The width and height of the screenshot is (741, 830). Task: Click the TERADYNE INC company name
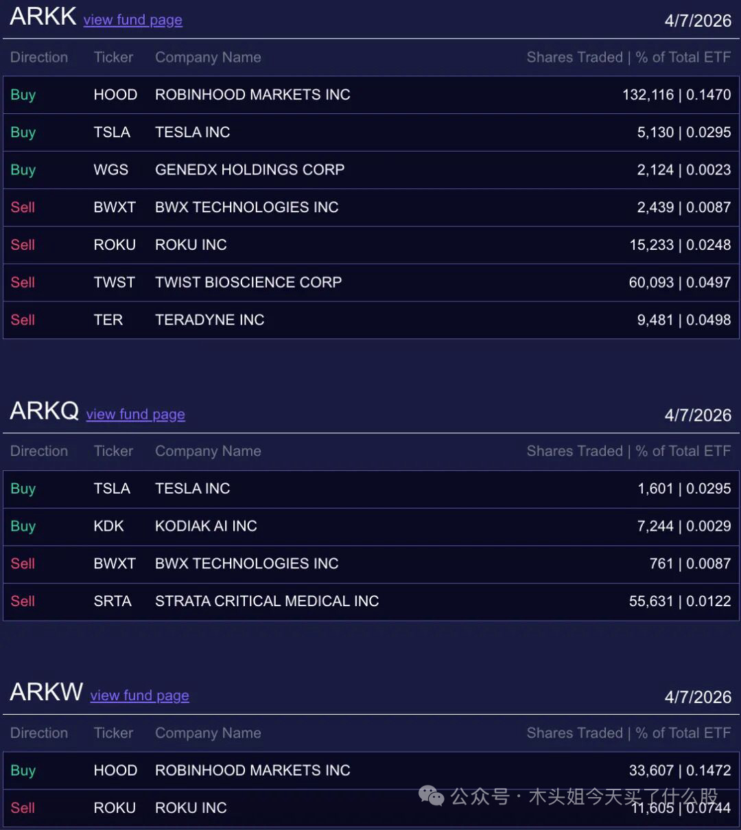(209, 320)
